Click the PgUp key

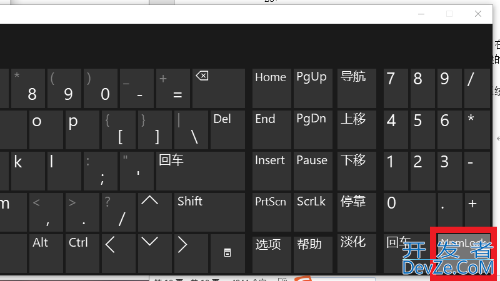point(313,88)
